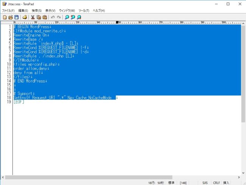Click the Redo arrow icon
The image size is (246, 185).
59,17
